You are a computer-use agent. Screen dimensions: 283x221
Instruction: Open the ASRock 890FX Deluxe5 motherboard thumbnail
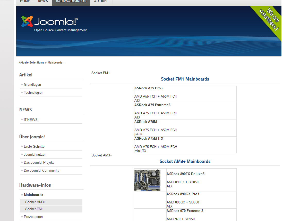147,180
